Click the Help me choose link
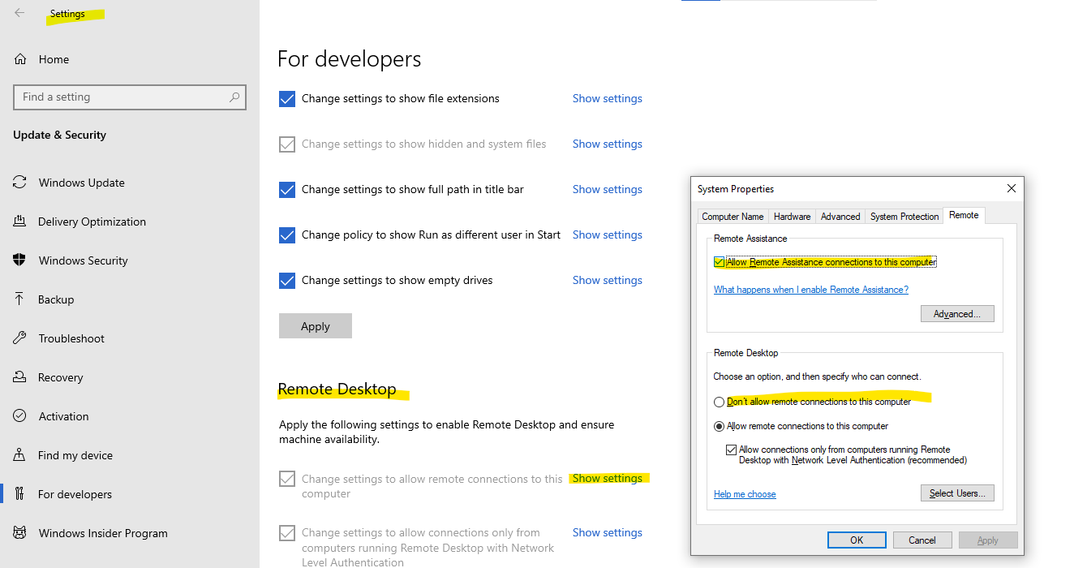Screen dimensions: 1087x568 click(745, 494)
